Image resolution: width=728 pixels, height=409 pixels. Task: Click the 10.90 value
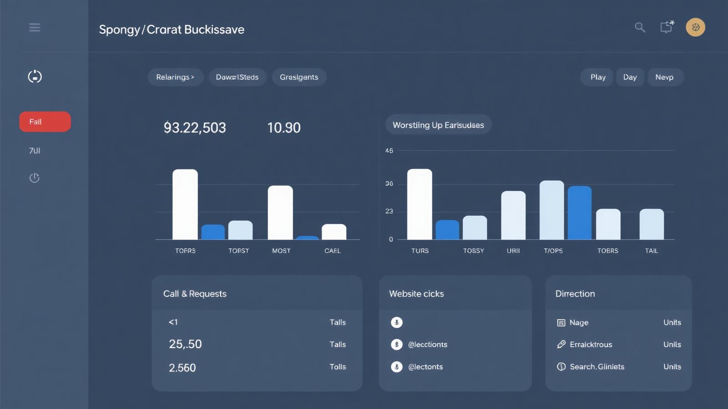(x=284, y=128)
